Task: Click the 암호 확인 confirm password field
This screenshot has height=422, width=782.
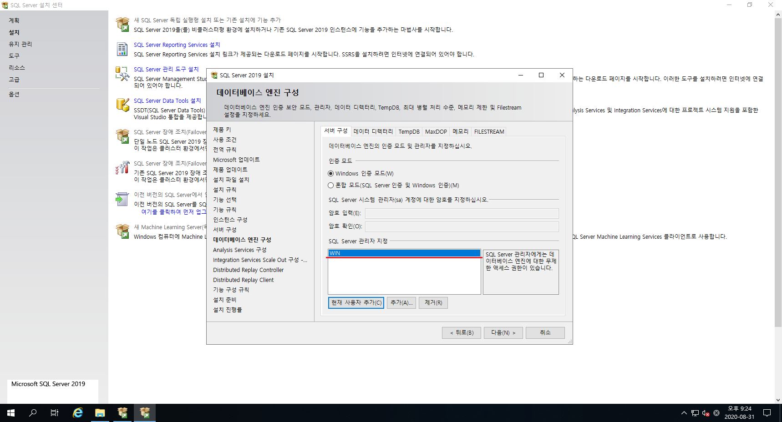Action: click(462, 226)
